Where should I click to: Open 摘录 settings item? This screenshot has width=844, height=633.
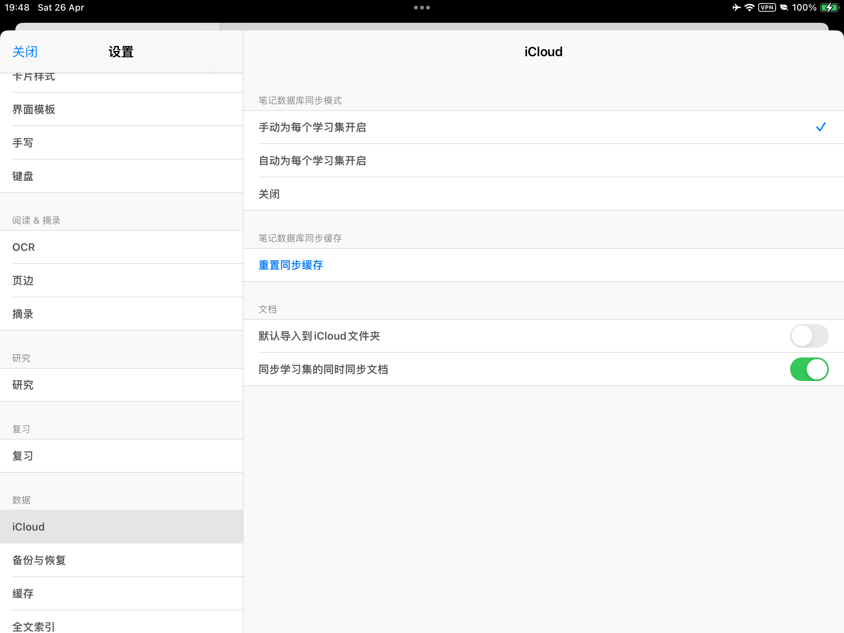(x=121, y=314)
